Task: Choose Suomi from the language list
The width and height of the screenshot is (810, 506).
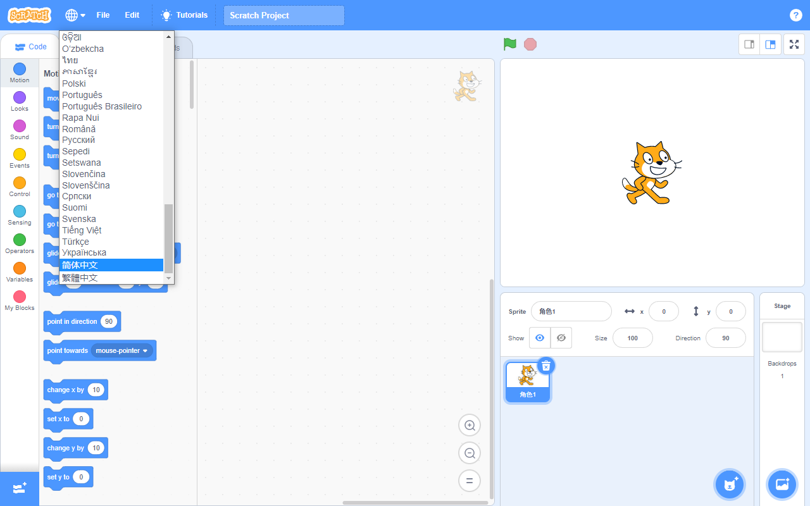Action: (111, 207)
